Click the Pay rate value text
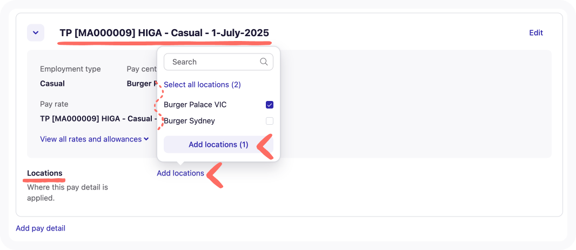 pos(96,119)
